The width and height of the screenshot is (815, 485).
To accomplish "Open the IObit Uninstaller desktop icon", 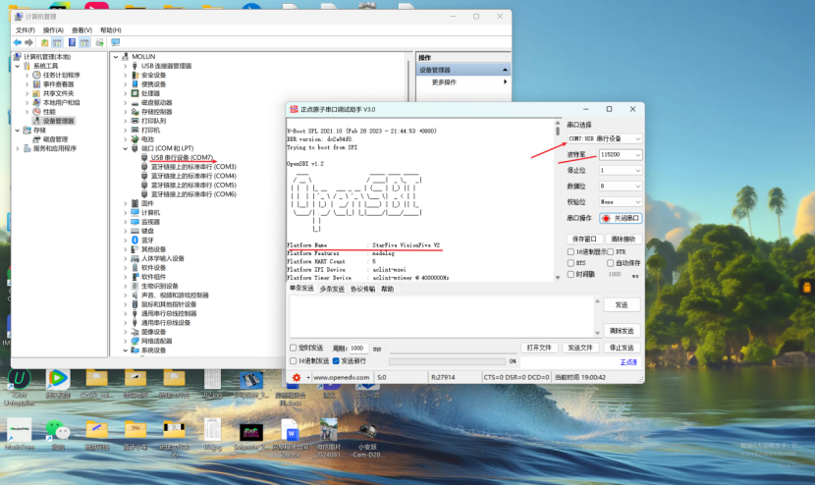I will click(18, 378).
